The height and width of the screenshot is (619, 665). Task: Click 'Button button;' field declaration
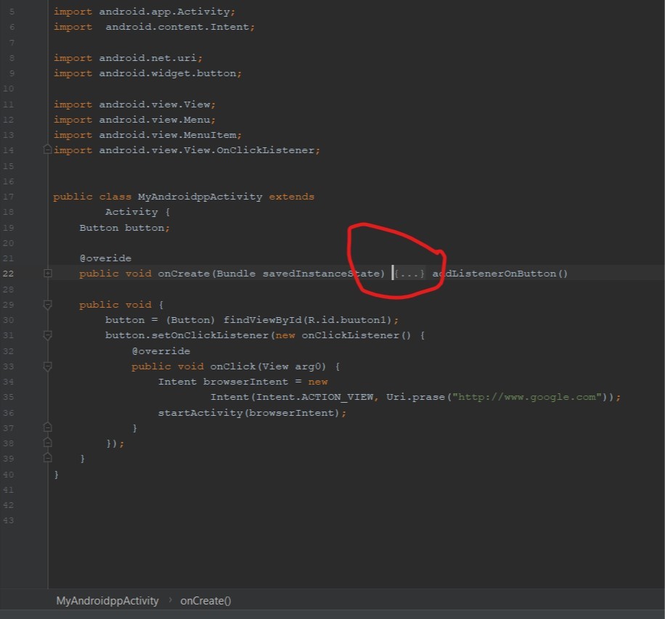tap(125, 228)
